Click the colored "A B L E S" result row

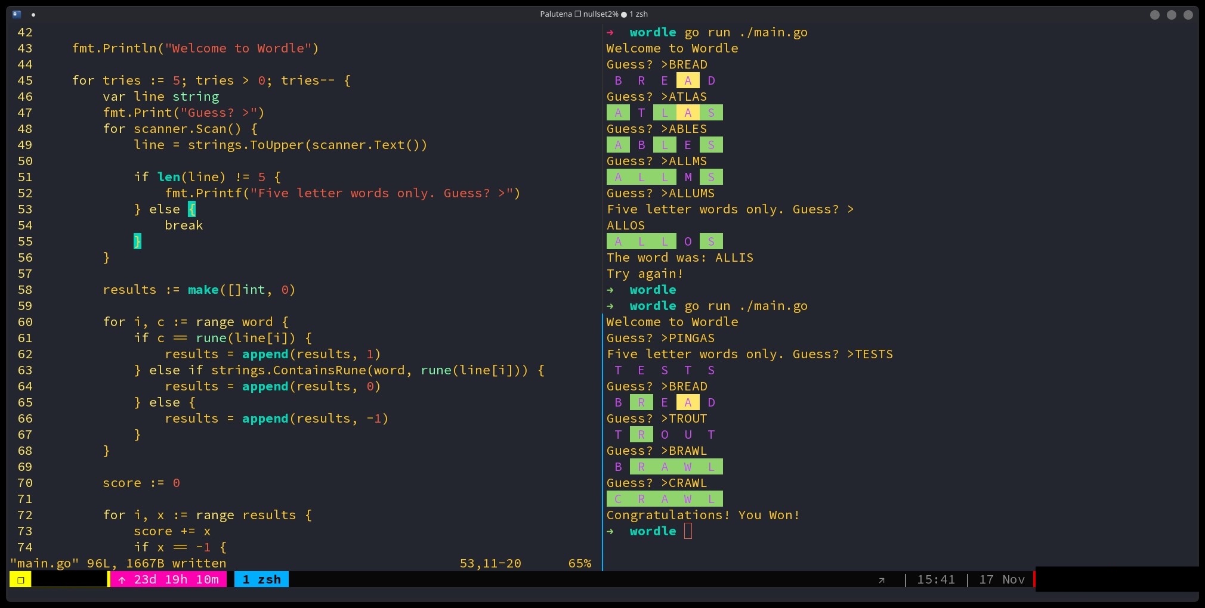tap(665, 145)
